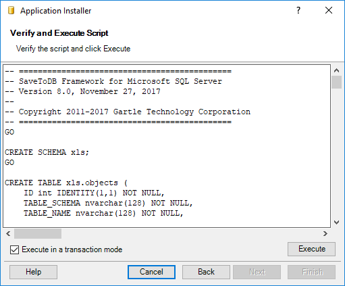345x286 pixels.
Task: Toggle Execute in a transaction mode checkbox
Action: [14, 249]
